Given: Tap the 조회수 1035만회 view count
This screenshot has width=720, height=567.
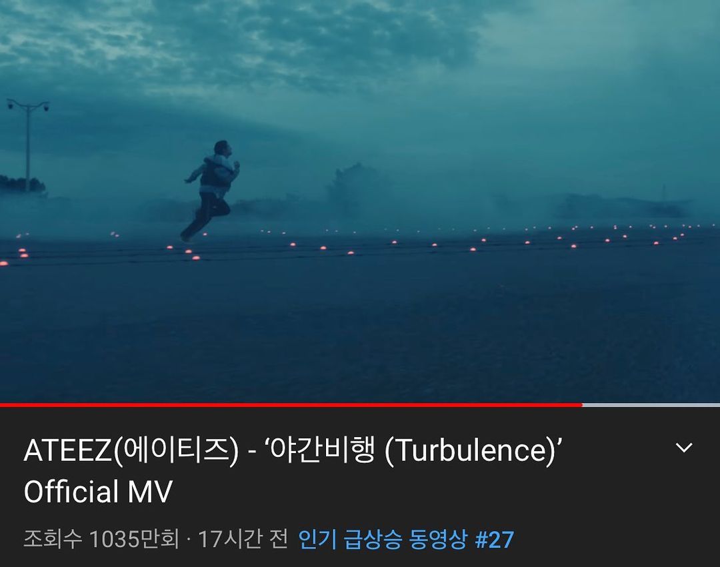Looking at the screenshot, I should coord(101,539).
